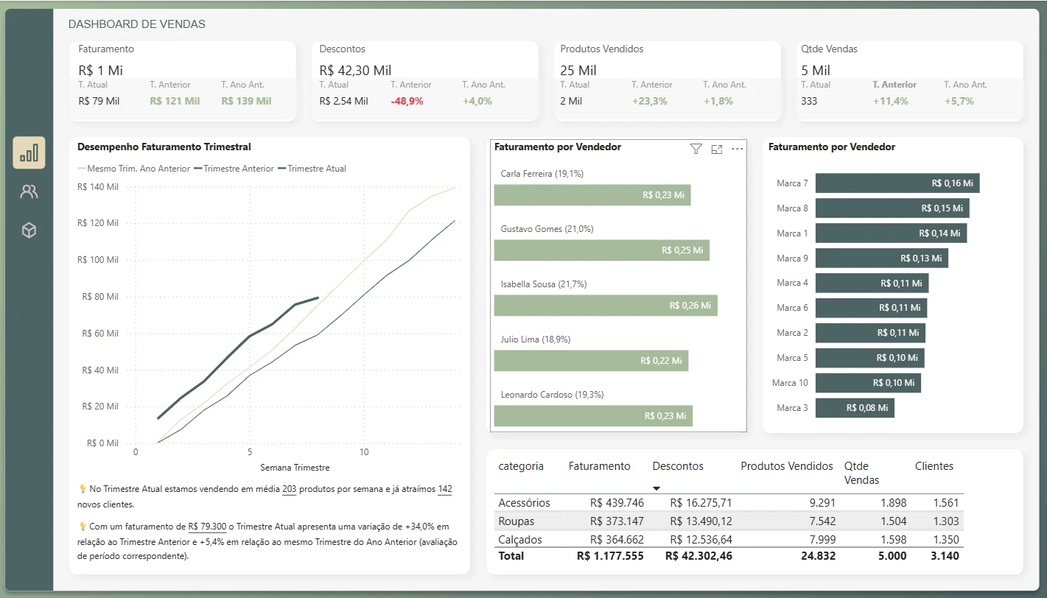Click the Descontos -48,9% indicator
The height and width of the screenshot is (598, 1047).
[x=407, y=101]
